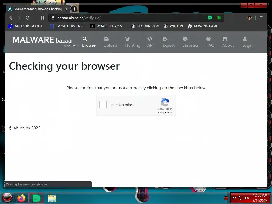Reload the page with the refresh icon
The image size is (272, 204).
click(28, 18)
